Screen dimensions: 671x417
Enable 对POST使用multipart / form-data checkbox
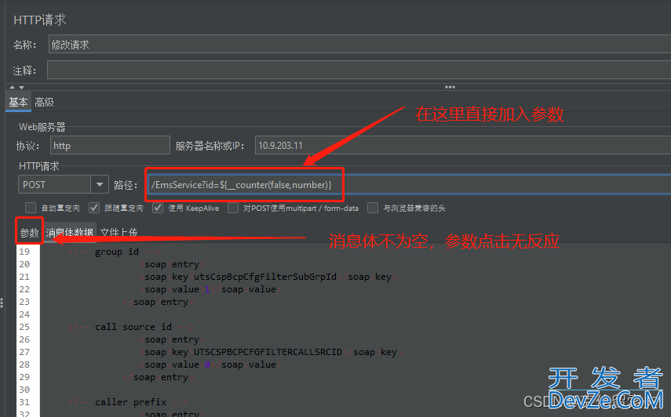[x=233, y=208]
